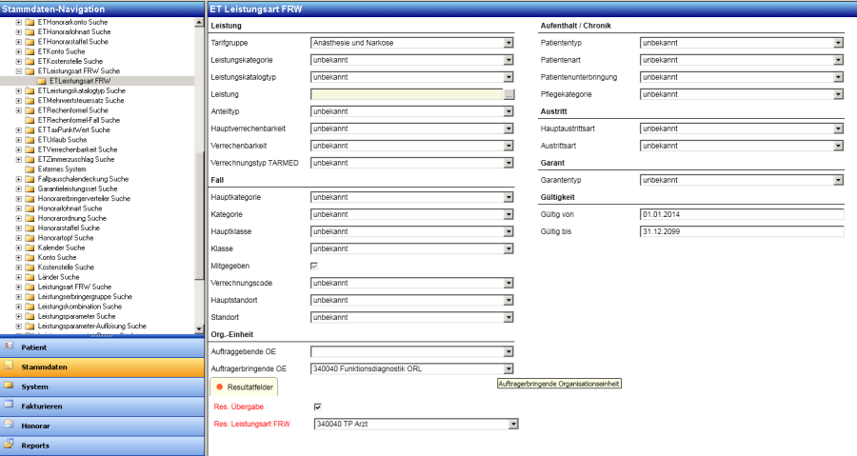Open the Patiententyp dropdown
Viewport: 857px width, 456px height.
point(838,43)
